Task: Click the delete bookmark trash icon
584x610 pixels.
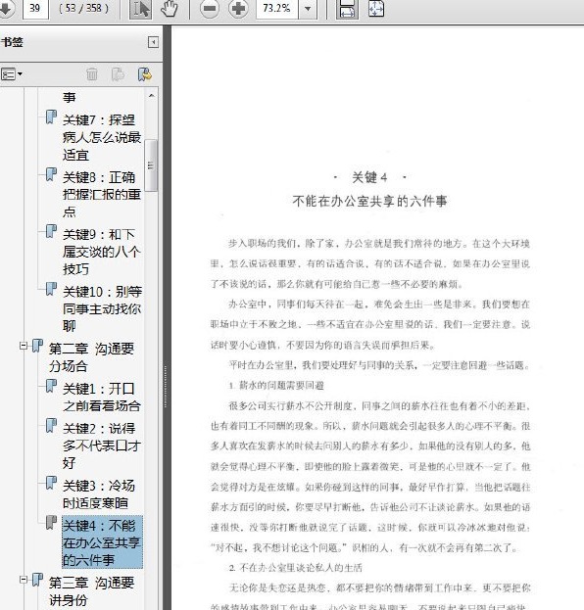Action: pos(92,73)
